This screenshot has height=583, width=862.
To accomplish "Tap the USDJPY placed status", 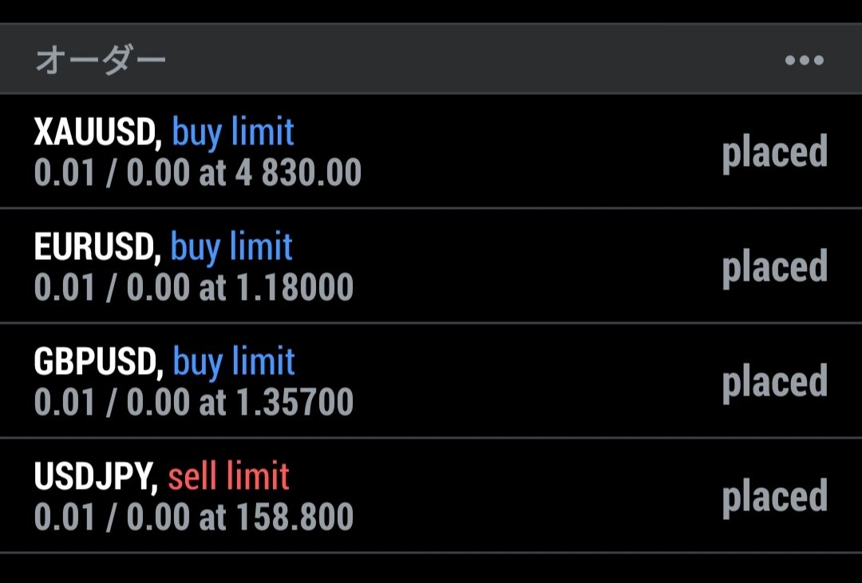I will pos(774,498).
